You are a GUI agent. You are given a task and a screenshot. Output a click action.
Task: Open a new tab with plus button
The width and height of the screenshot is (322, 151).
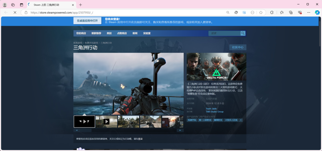[x=80, y=5]
